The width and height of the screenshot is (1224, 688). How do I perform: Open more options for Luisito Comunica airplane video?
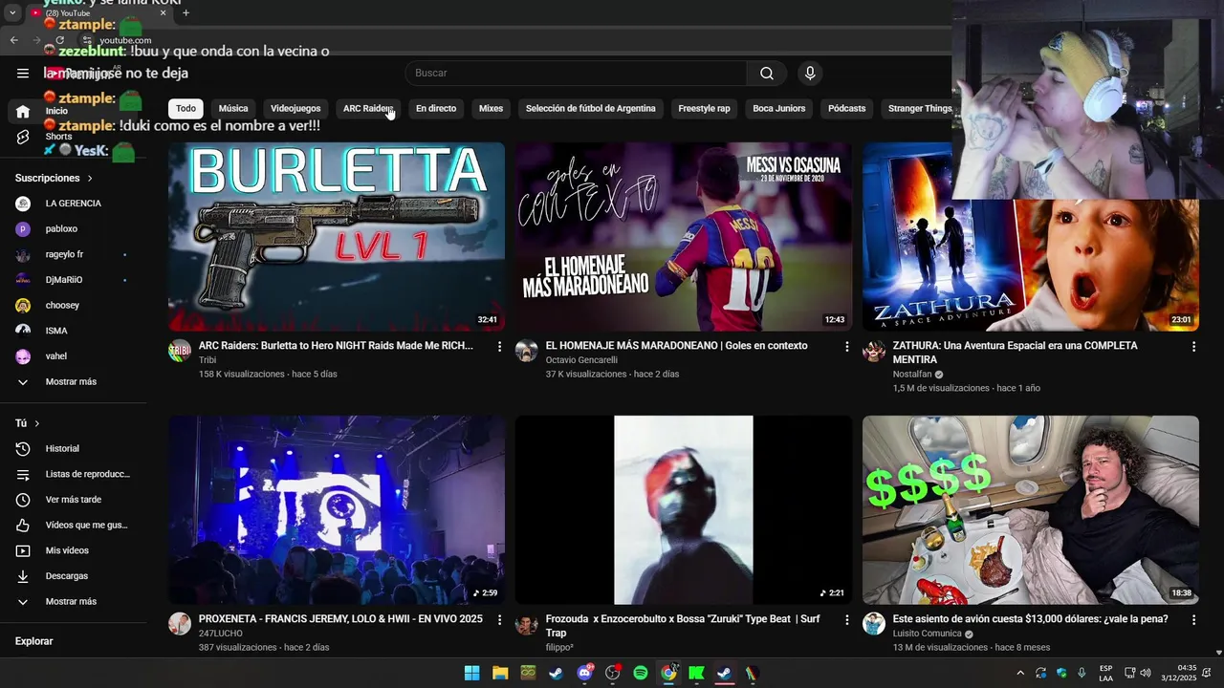(1193, 620)
